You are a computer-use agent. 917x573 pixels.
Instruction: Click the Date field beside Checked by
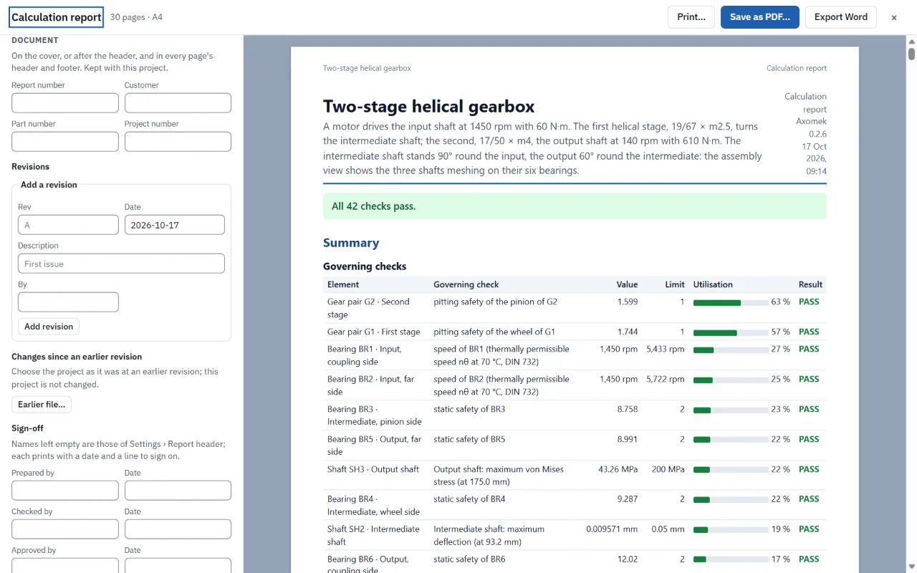point(178,529)
